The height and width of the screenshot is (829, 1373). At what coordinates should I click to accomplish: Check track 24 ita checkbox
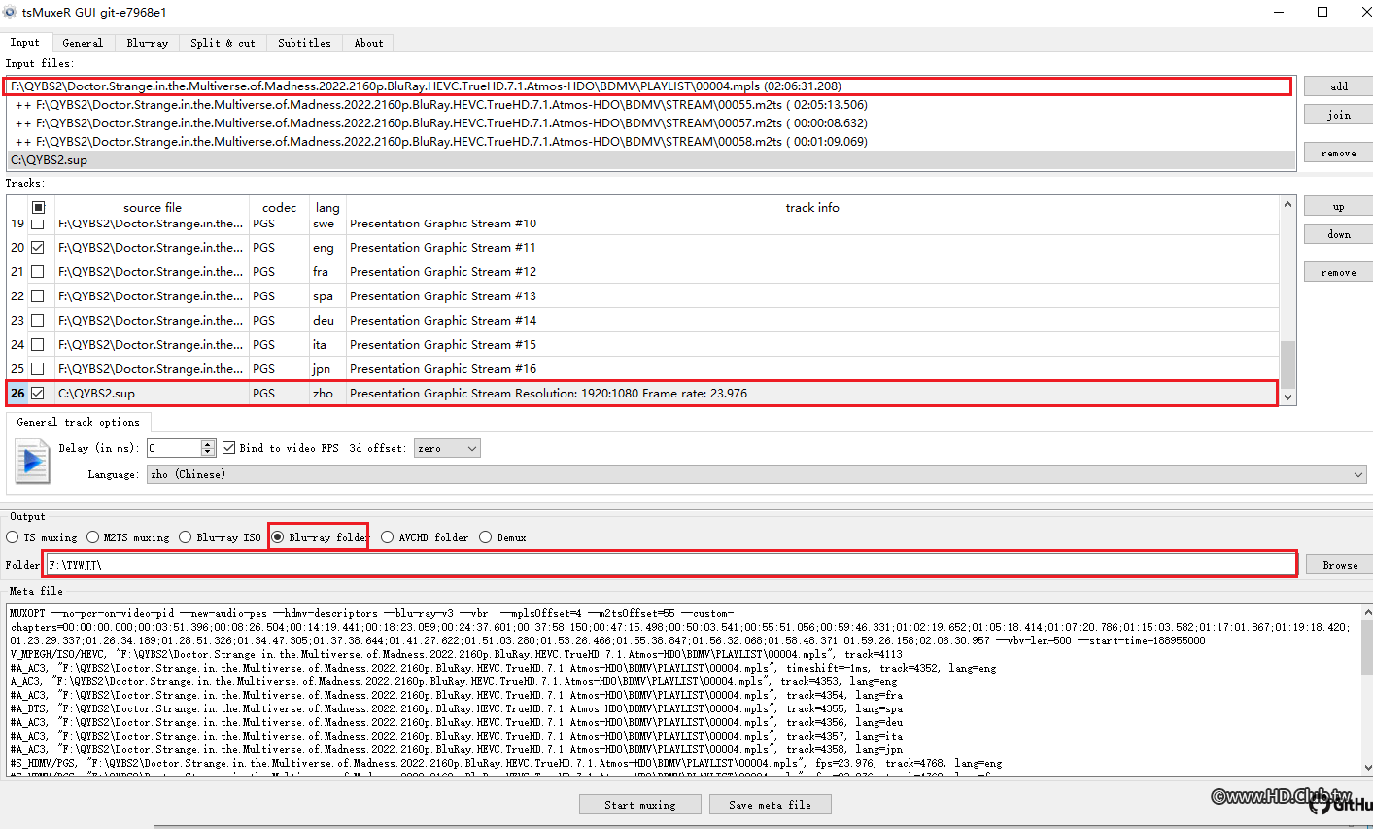click(x=38, y=345)
